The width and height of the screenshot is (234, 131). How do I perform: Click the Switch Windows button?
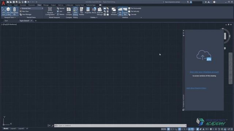114,11
